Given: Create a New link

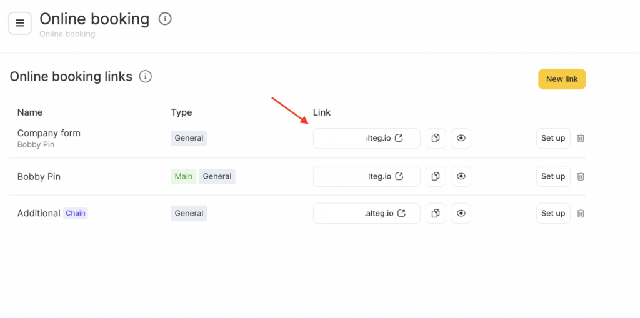Looking at the screenshot, I should [562, 79].
